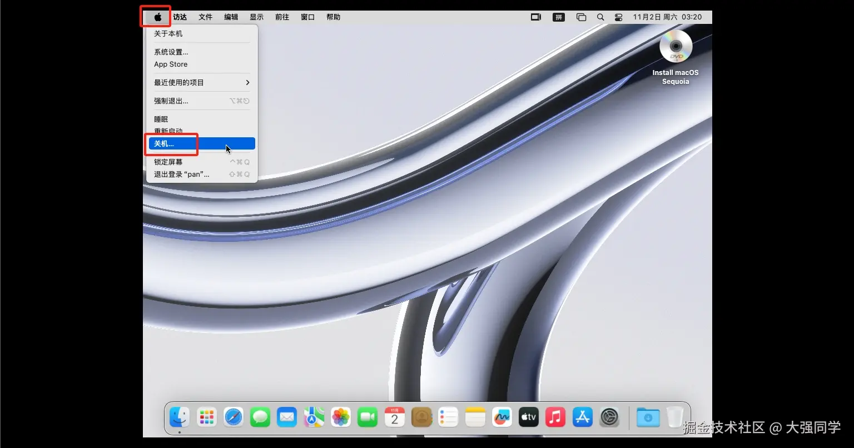Click the Apple menu logo

[x=158, y=17]
